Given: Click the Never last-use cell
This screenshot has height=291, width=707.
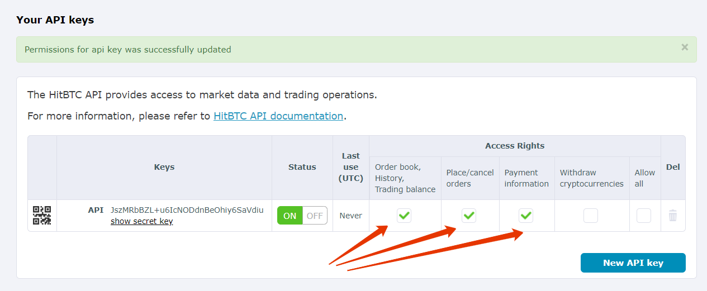Looking at the screenshot, I should [351, 216].
